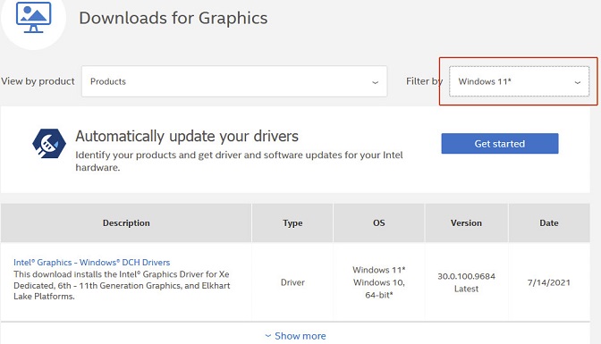The image size is (601, 344).
Task: Click the graphics monitor icon beside page title
Action: [x=34, y=17]
